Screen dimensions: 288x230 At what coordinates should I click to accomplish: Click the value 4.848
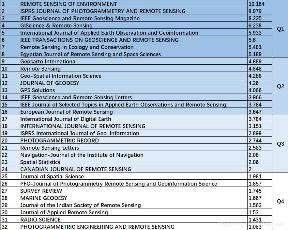260,69
